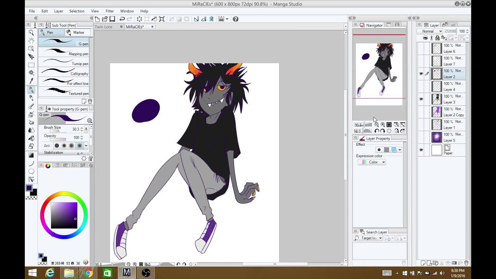
Task: Hide Layer 3 with its eye icon
Action: (x=421, y=99)
